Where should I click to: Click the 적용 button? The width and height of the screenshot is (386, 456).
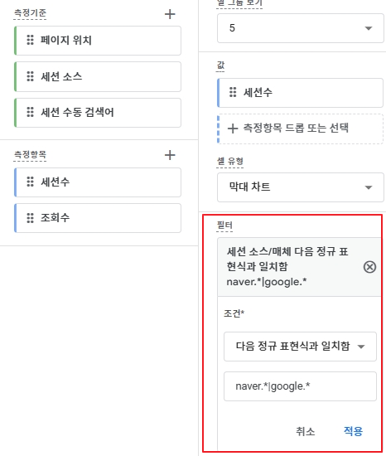353,431
